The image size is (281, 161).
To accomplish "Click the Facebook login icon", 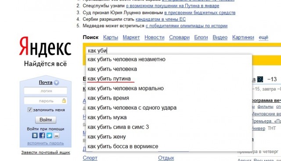I will [x=42, y=136].
